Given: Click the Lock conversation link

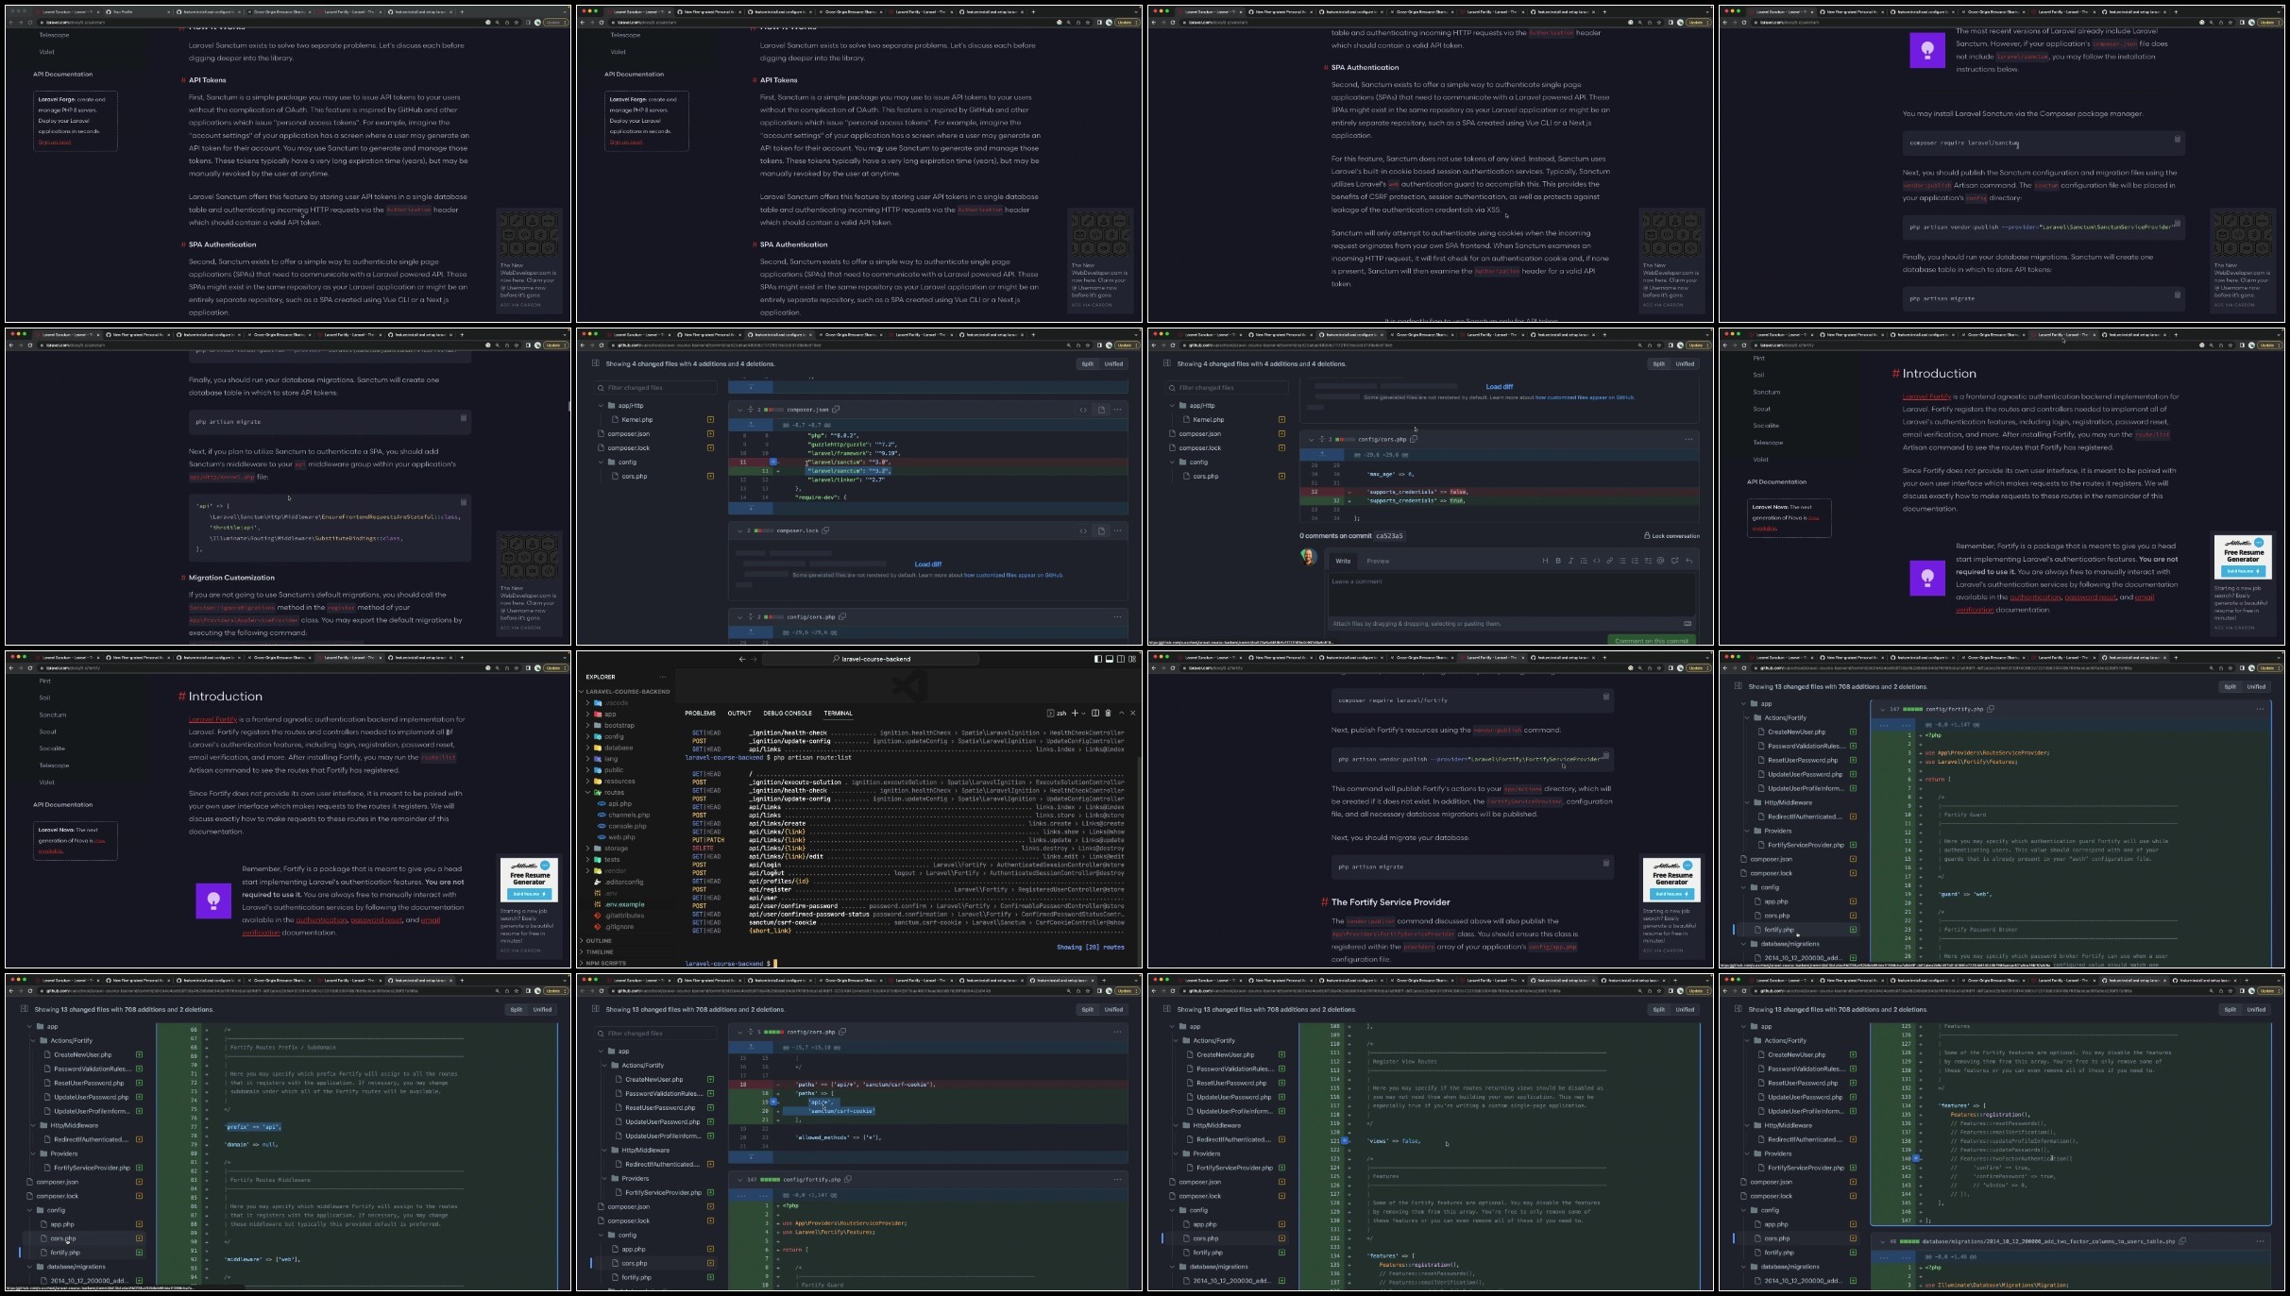Looking at the screenshot, I should (1671, 536).
